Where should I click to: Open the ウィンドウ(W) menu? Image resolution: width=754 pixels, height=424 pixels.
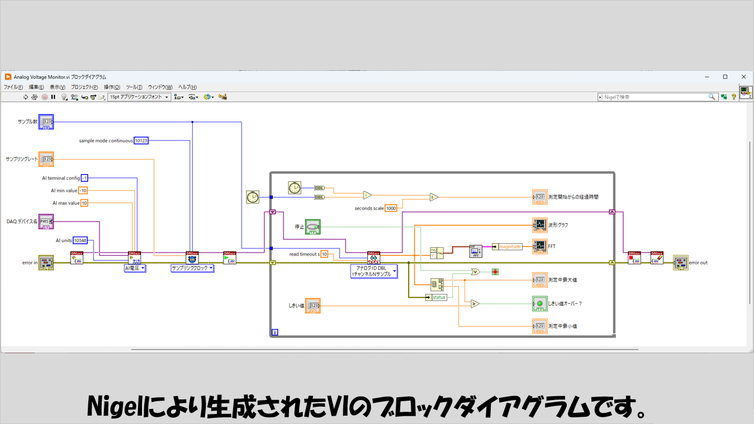(160, 87)
